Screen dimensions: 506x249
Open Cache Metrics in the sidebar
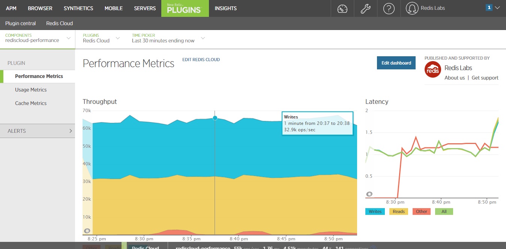tap(31, 103)
